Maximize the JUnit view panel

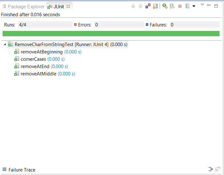point(216,6)
